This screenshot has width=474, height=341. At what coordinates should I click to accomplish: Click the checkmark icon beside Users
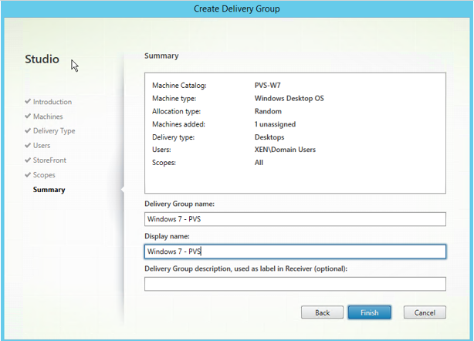[28, 146]
